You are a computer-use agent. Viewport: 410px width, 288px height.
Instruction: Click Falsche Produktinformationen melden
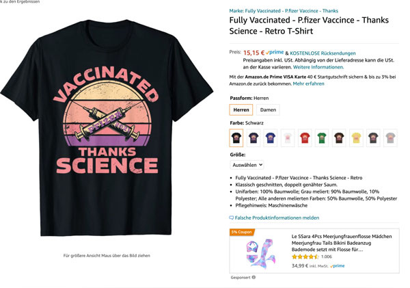(x=277, y=218)
